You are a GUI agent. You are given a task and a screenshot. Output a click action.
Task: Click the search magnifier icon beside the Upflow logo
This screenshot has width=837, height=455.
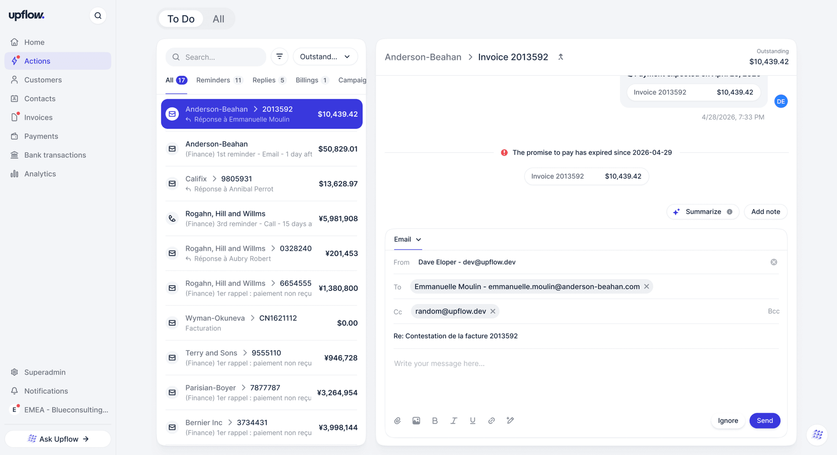point(98,16)
